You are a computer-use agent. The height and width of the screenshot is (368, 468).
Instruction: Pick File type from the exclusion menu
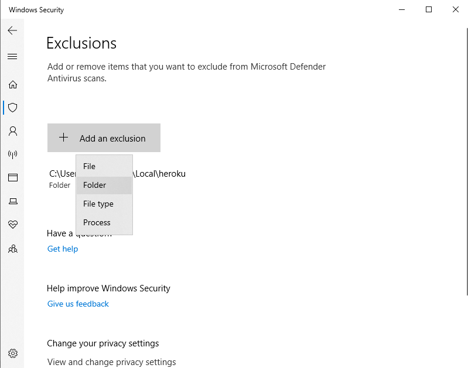(98, 204)
